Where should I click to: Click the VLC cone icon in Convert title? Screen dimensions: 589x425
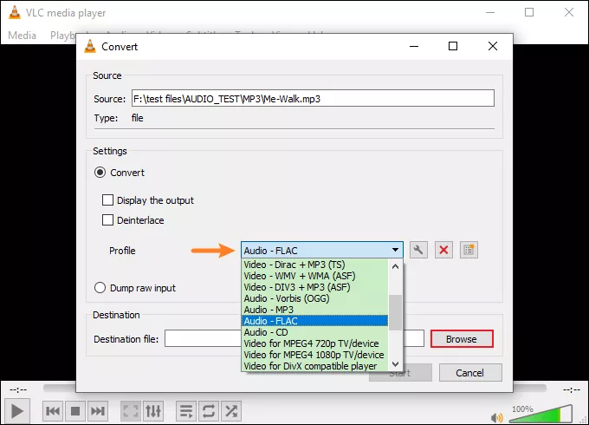(90, 46)
